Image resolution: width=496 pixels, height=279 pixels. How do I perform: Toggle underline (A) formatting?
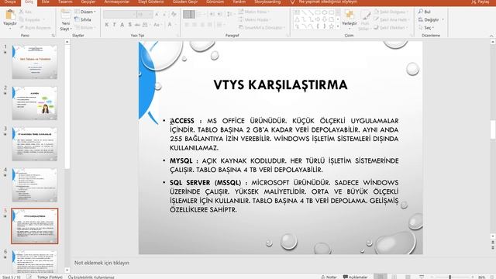coord(122,25)
